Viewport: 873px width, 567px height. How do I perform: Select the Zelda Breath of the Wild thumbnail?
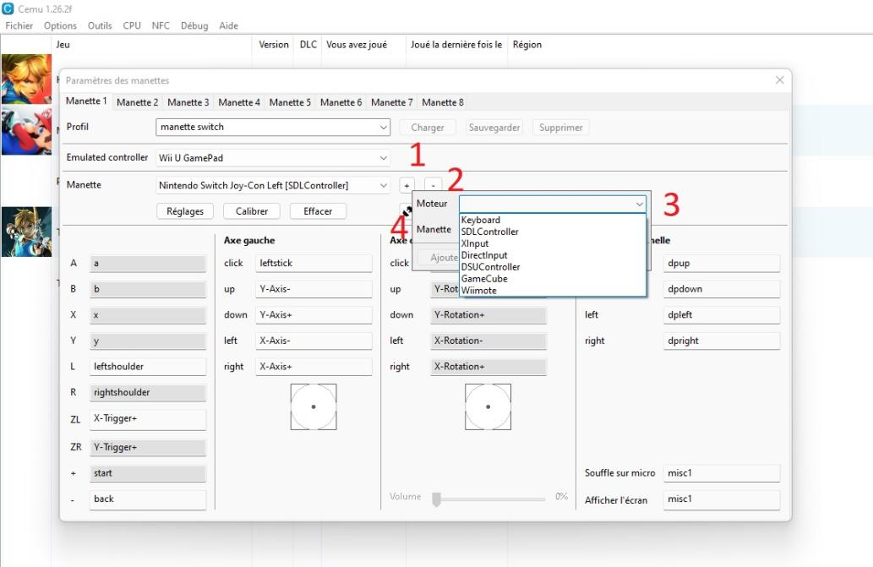tap(26, 232)
